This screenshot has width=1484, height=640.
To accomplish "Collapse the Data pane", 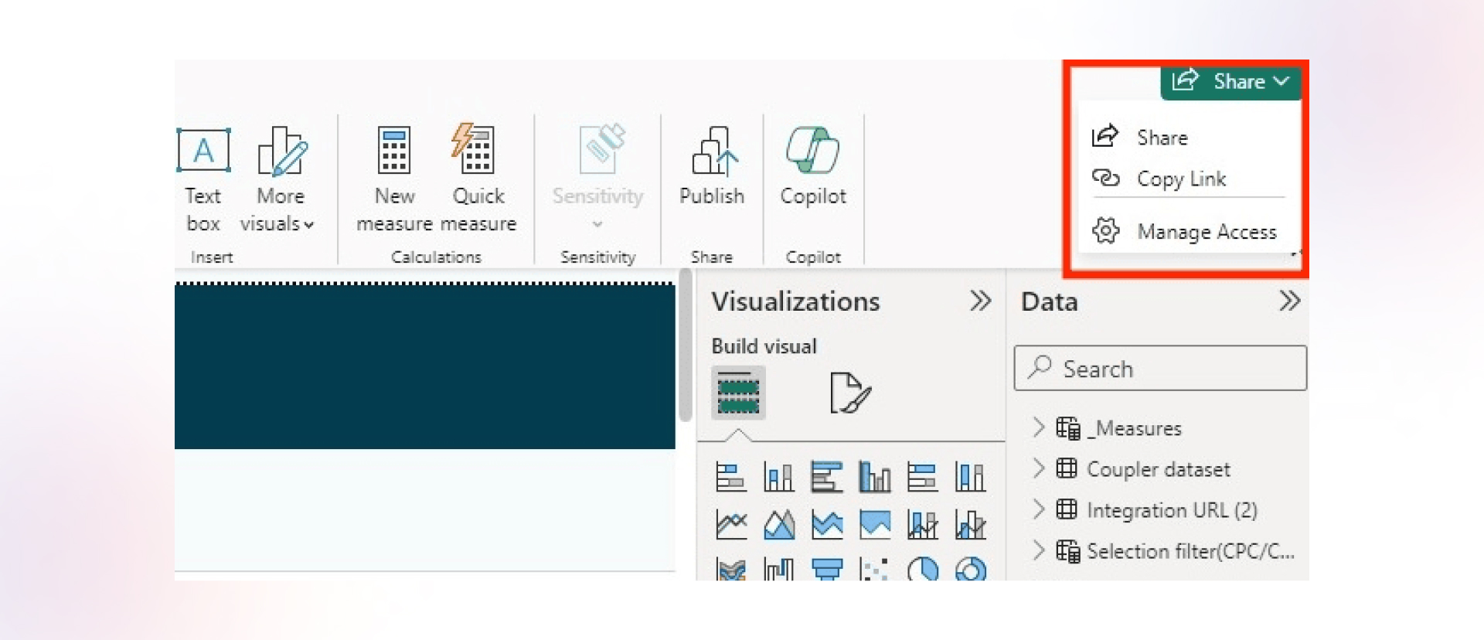I will (x=1289, y=301).
